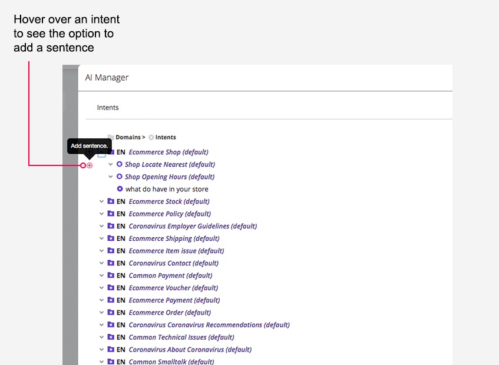Open the Ecommerce Stock intent
Image resolution: width=499 pixels, height=365 pixels.
coord(168,201)
